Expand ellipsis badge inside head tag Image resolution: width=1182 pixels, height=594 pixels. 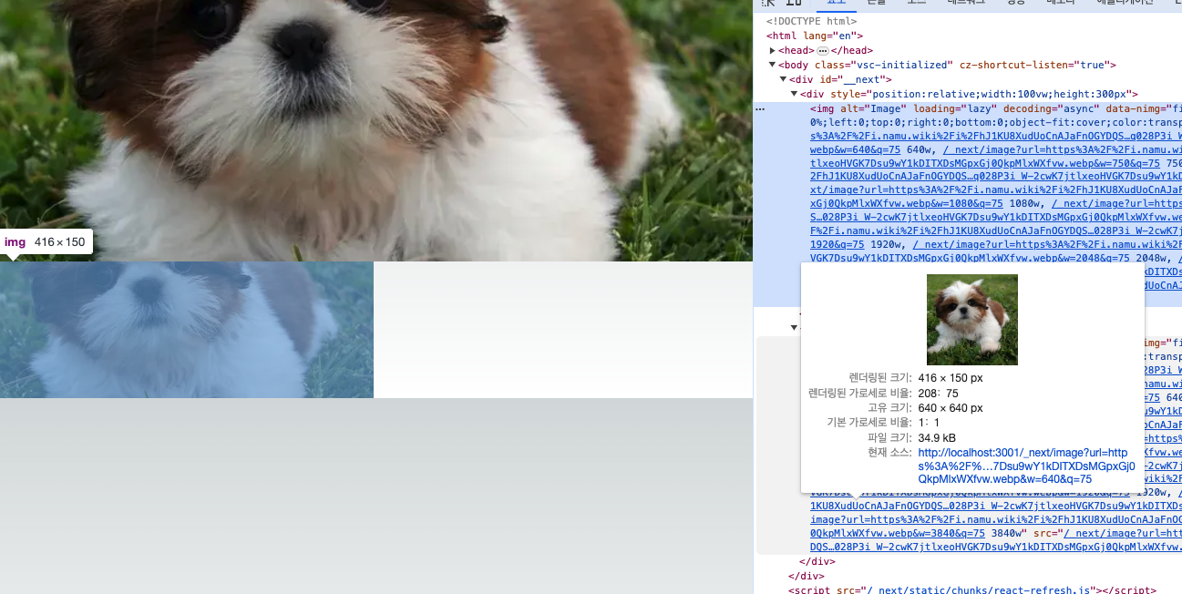click(823, 50)
